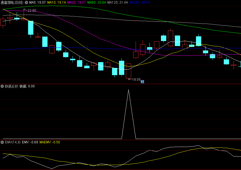The image size is (241, 170).
Task: Click the MA10: 19.14 label
Action: click(56, 2)
